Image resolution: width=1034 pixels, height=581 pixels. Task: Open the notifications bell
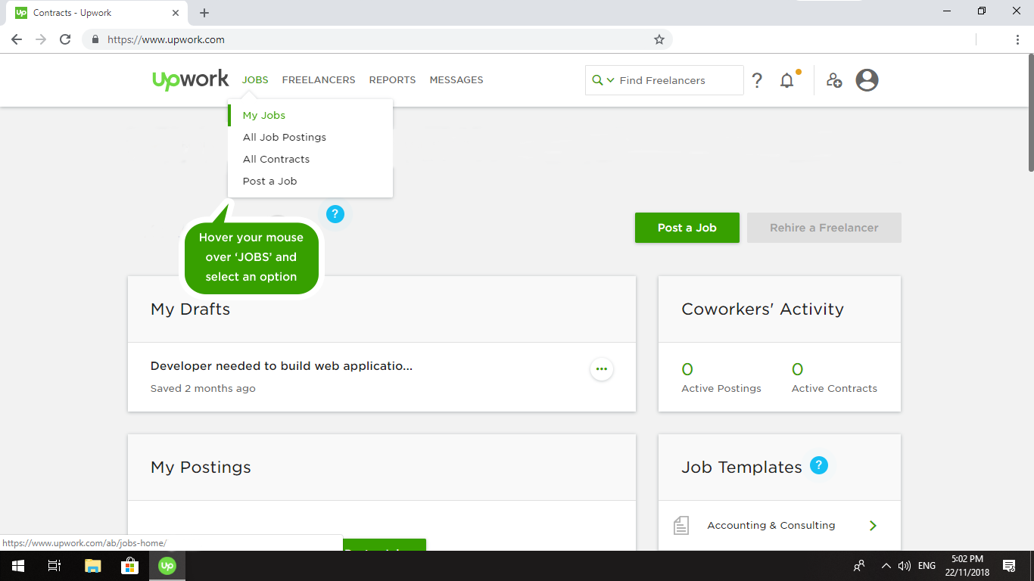pyautogui.click(x=787, y=80)
